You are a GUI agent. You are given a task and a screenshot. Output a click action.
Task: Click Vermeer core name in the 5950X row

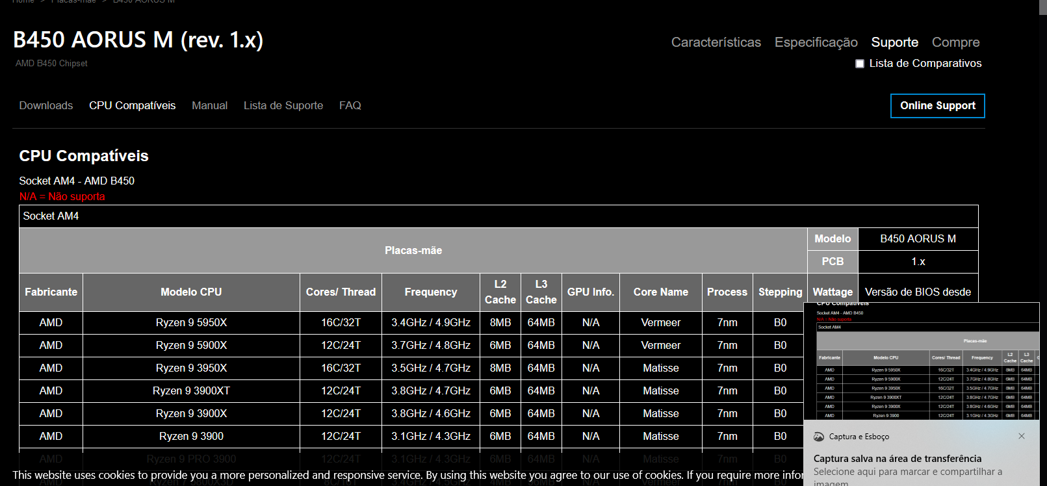661,323
